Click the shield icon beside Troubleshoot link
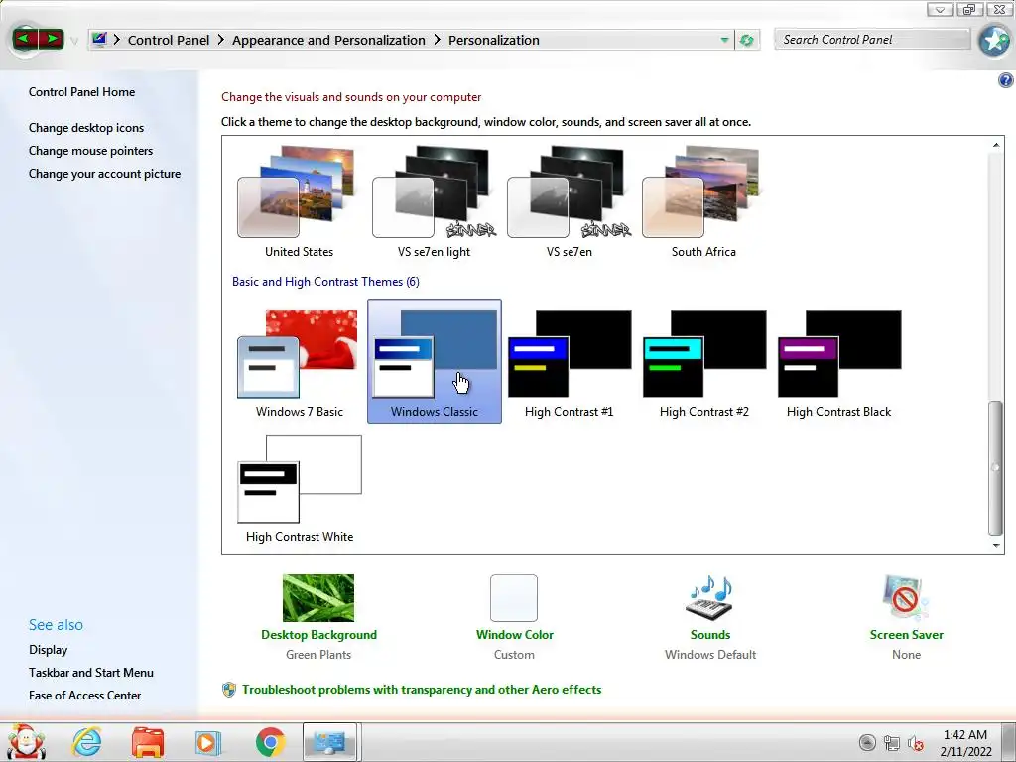The height and width of the screenshot is (762, 1016). click(x=229, y=690)
